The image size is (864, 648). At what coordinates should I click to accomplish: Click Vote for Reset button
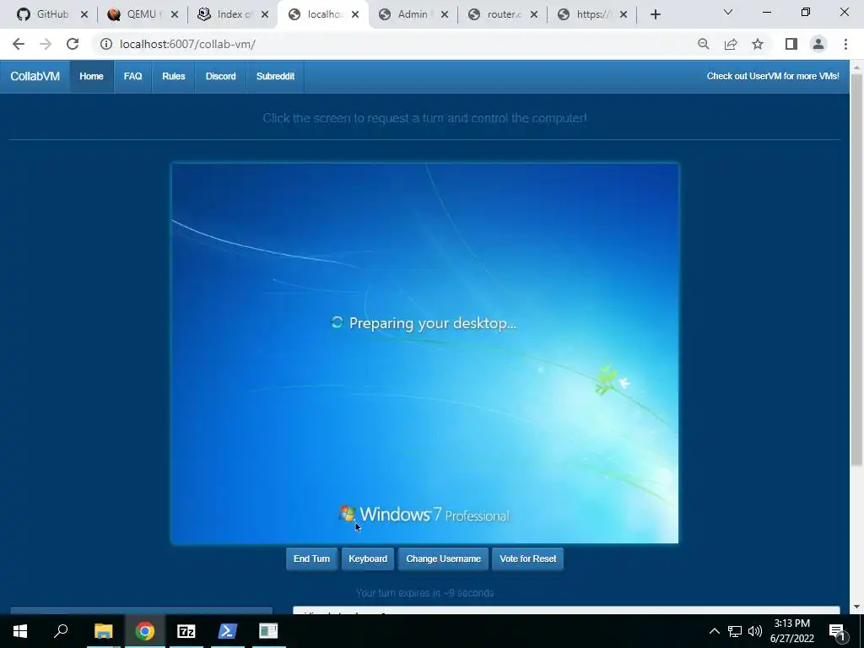coord(527,559)
